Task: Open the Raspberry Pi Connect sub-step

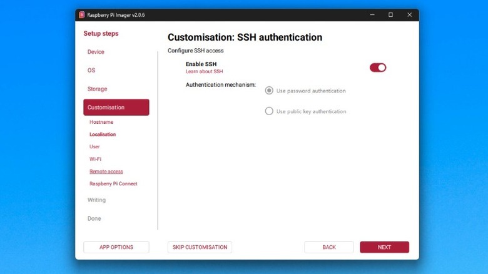Action: point(113,184)
